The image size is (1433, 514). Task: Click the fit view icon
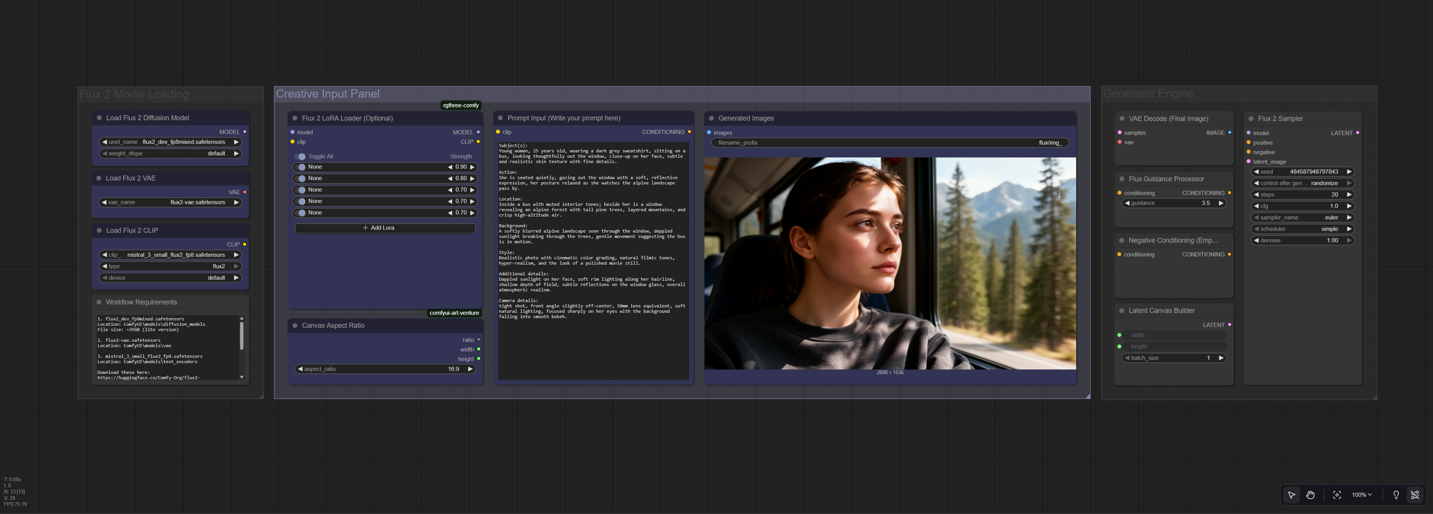pyautogui.click(x=1336, y=495)
